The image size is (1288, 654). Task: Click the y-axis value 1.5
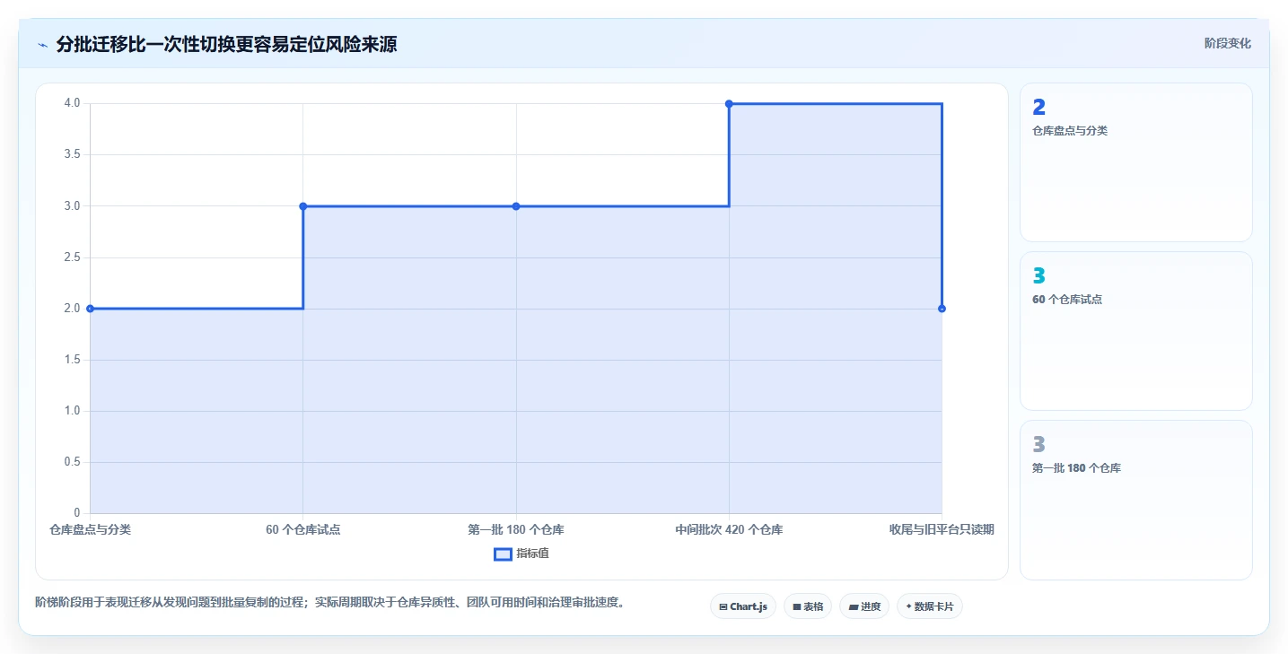(72, 360)
